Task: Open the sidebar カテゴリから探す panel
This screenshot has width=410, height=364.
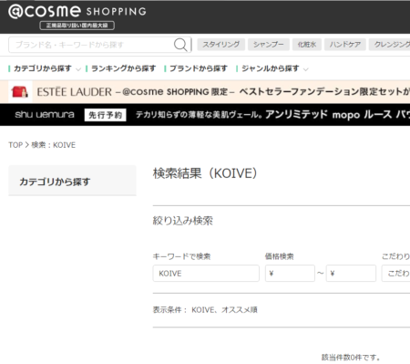Action: pos(72,181)
